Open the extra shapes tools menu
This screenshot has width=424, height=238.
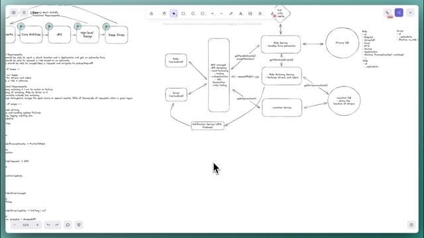point(272,13)
